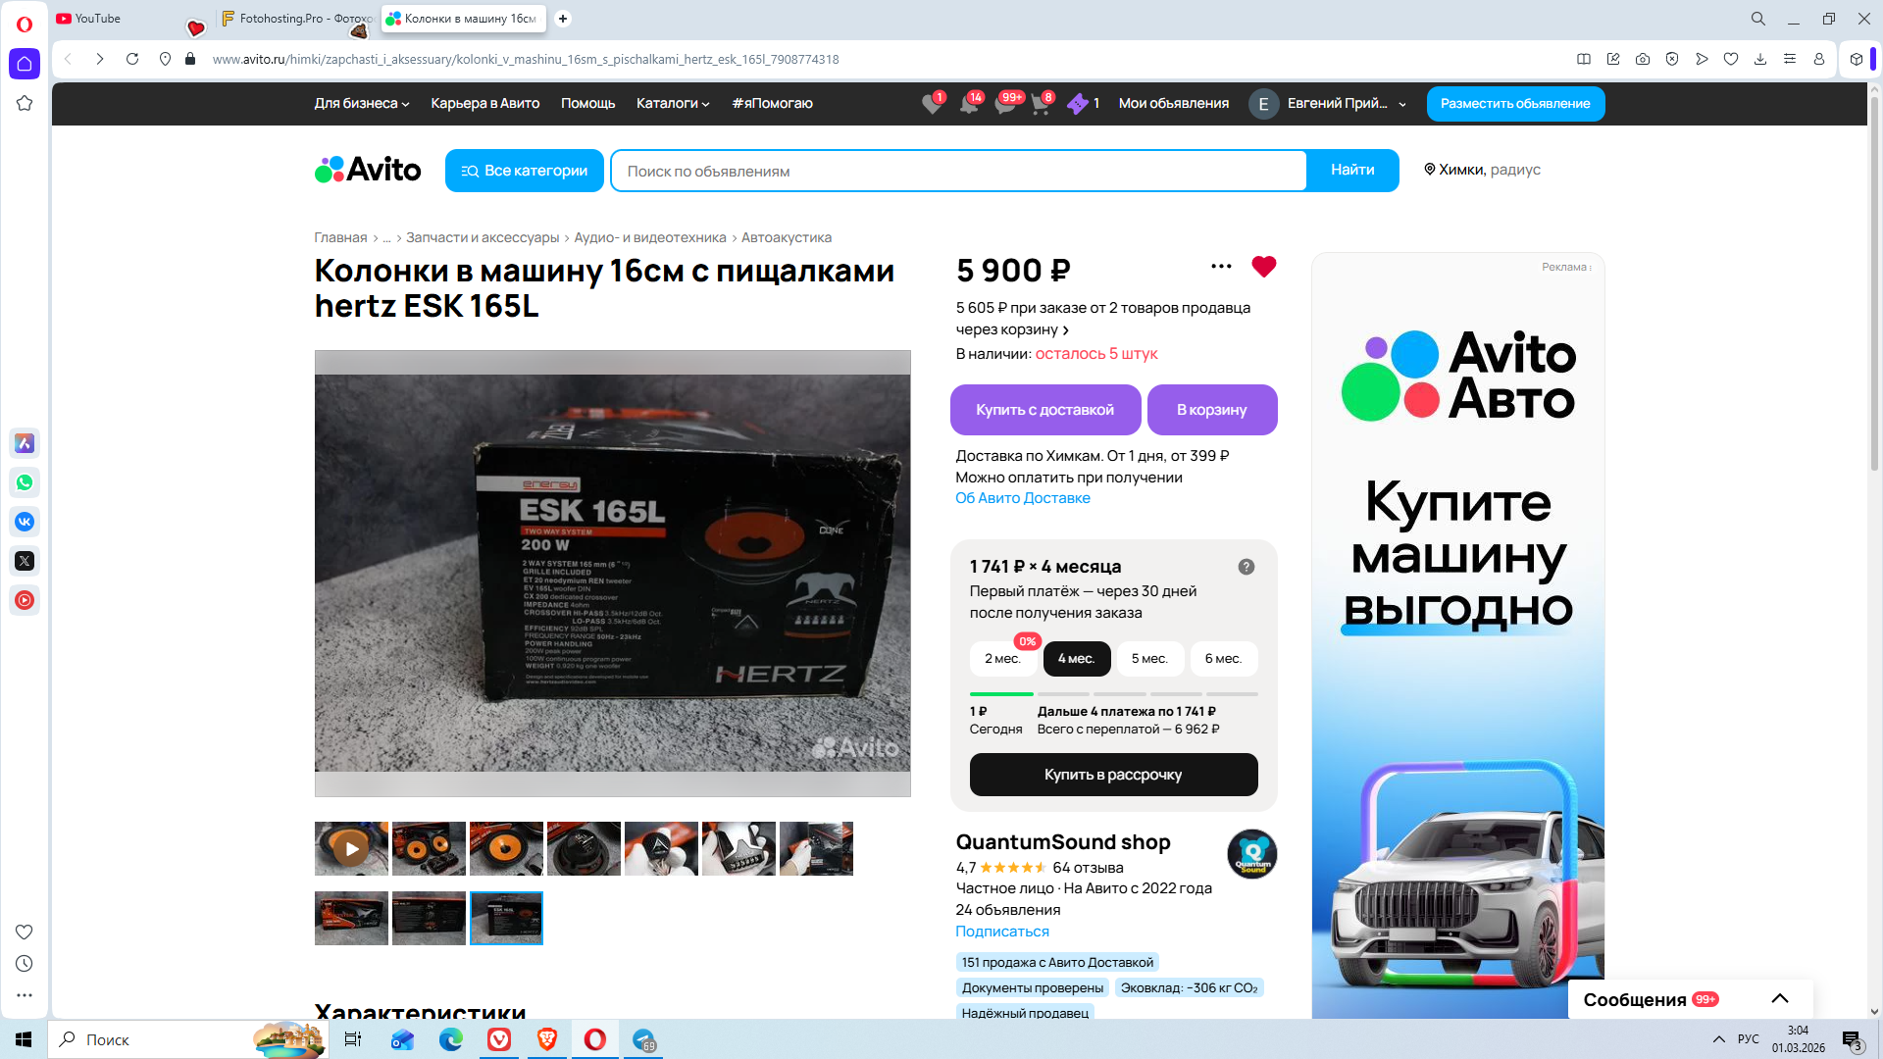Expand the Для бизнеса dropdown menu
1883x1059 pixels.
point(361,103)
